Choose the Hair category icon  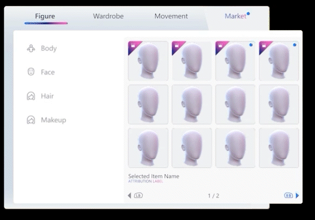[x=31, y=96]
